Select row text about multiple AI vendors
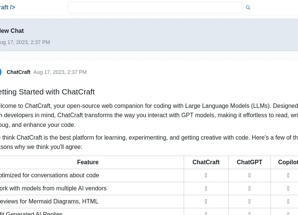 click(53, 188)
